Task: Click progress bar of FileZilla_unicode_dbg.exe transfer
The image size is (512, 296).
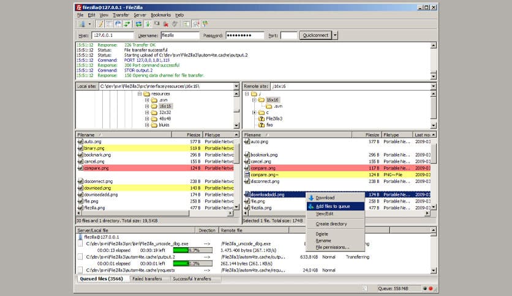Action: [x=193, y=250]
